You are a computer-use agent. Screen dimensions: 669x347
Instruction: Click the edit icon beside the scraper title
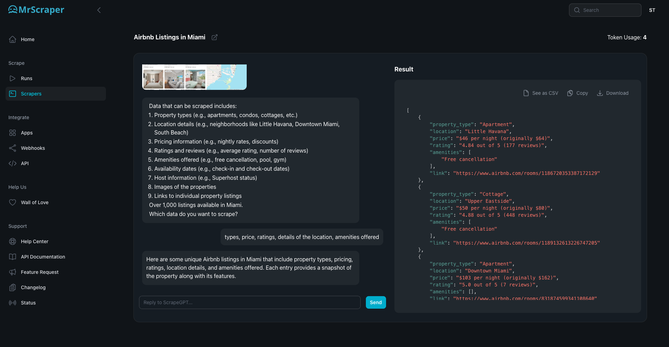coord(215,37)
